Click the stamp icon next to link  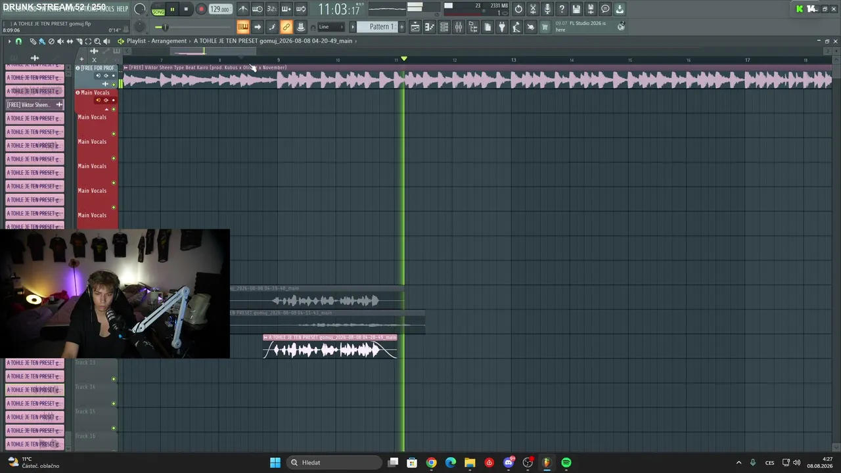coord(301,27)
